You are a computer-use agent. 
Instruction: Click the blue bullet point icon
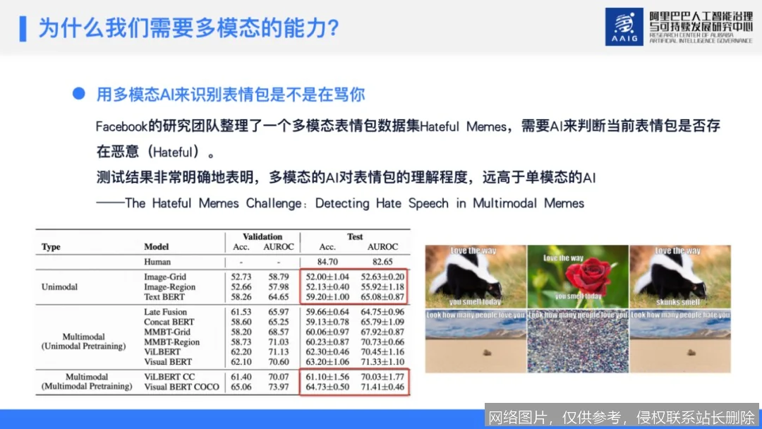79,93
